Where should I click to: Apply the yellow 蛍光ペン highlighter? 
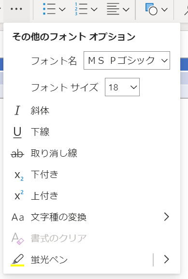coord(78,260)
